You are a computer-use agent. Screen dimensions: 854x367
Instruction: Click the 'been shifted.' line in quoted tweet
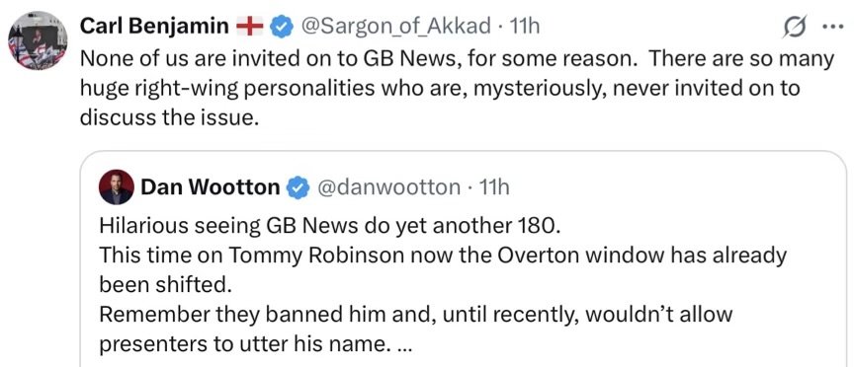pyautogui.click(x=166, y=285)
